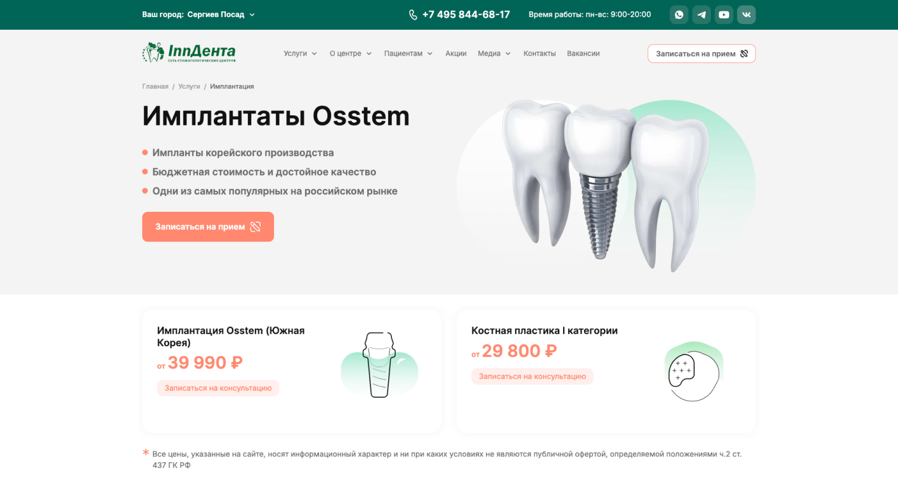Open the Контакты menu item
Viewport: 898px width, 487px height.
click(x=540, y=53)
